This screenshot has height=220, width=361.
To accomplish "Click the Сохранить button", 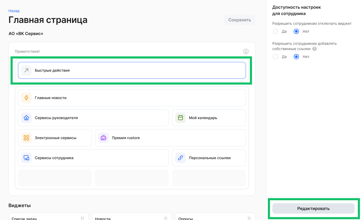I will coord(239,19).
